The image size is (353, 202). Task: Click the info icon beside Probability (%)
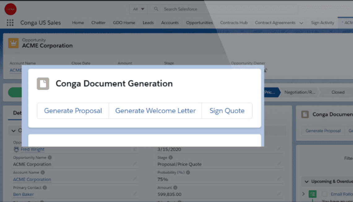[188, 172]
